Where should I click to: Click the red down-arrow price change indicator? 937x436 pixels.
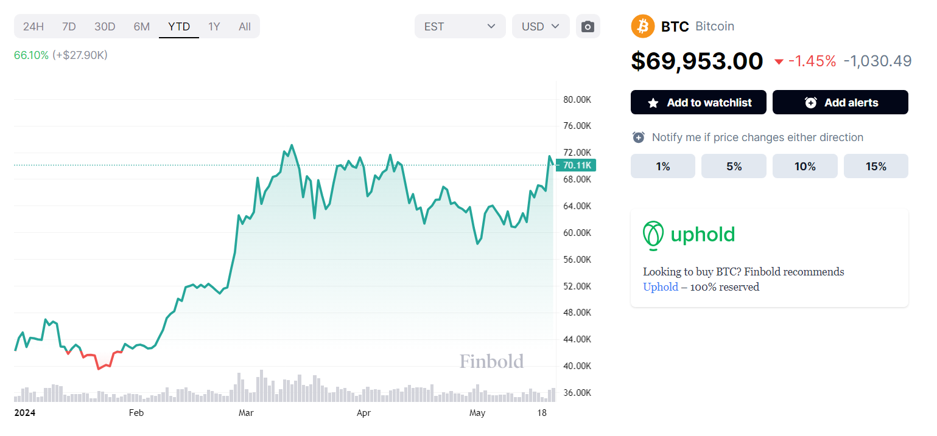[779, 61]
